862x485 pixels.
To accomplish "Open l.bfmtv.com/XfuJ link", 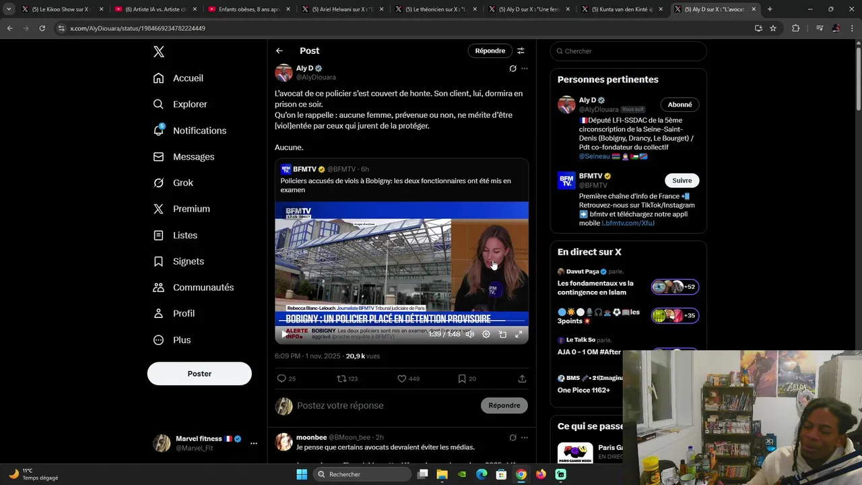I will tap(628, 223).
